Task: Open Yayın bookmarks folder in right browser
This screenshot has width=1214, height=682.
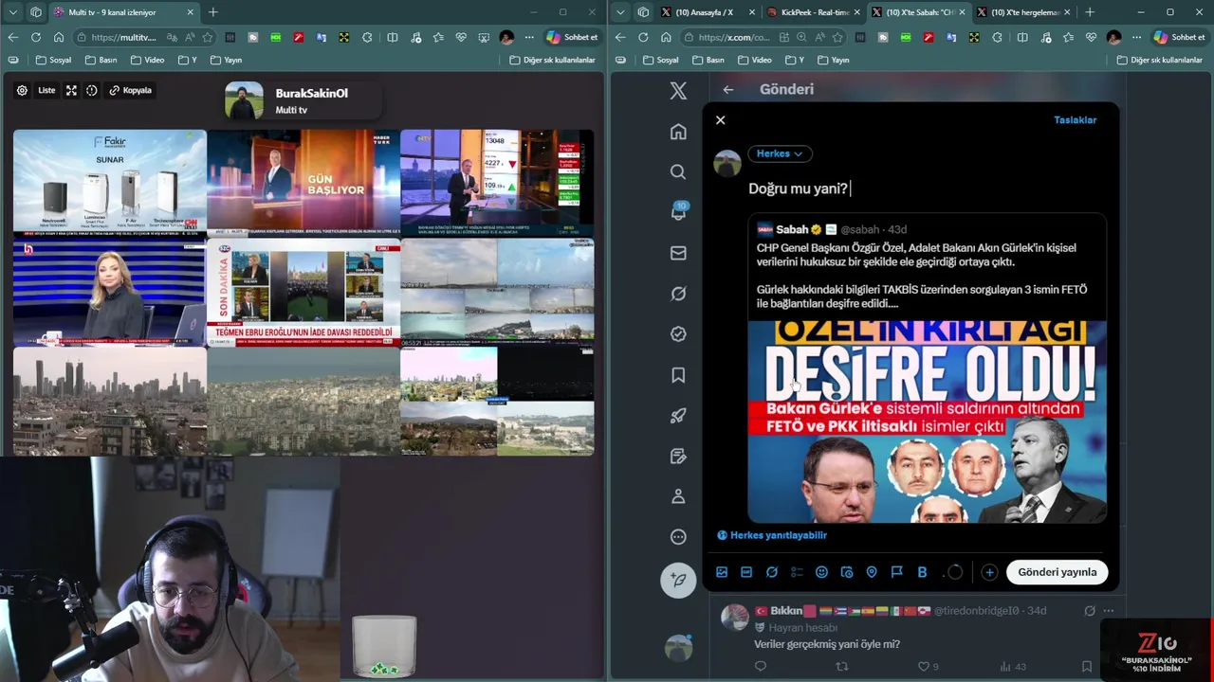Action: 832,60
